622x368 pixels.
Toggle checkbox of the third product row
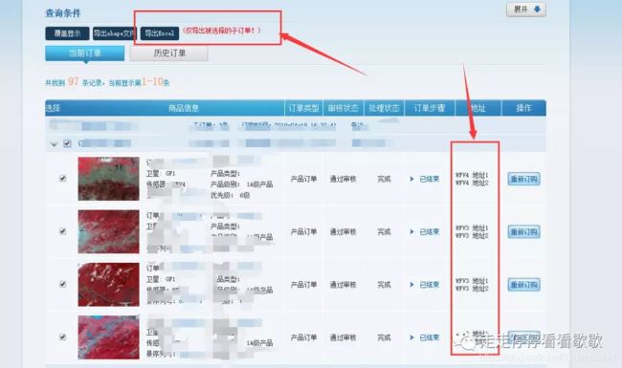(x=62, y=284)
